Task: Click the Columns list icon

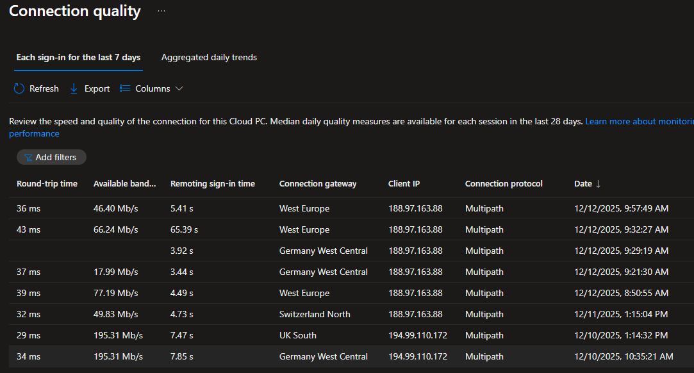Action: pyautogui.click(x=125, y=88)
